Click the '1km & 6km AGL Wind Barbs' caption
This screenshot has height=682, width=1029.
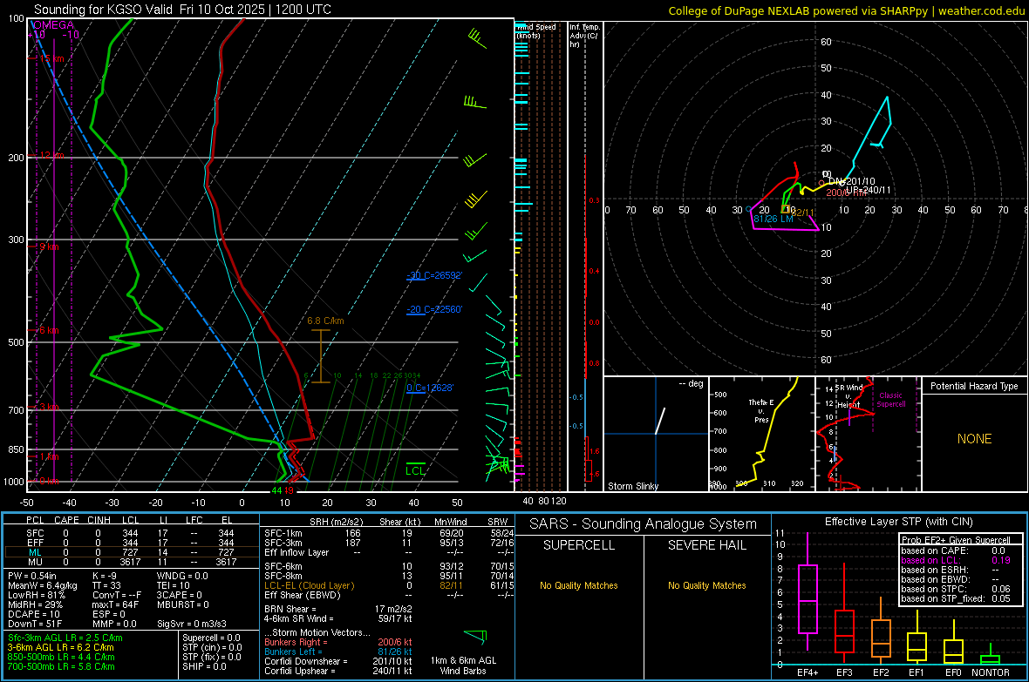463,665
